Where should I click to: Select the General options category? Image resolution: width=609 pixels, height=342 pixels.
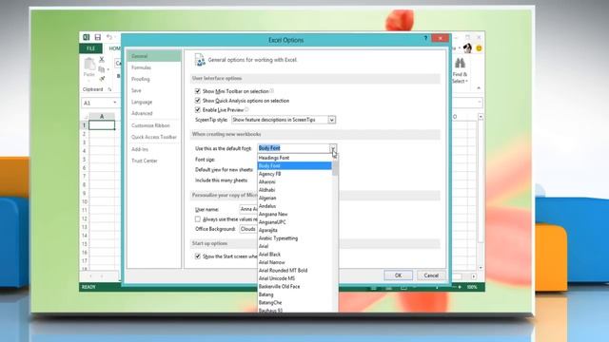pyautogui.click(x=154, y=56)
